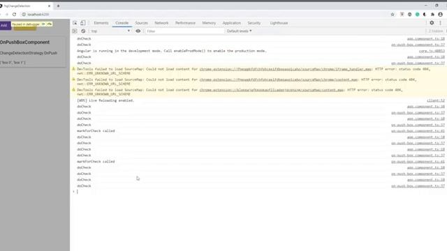Open iframe_handler.map extension URL link

(286, 69)
